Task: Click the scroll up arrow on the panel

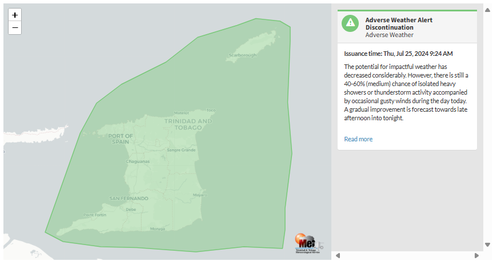Action: (x=487, y=10)
